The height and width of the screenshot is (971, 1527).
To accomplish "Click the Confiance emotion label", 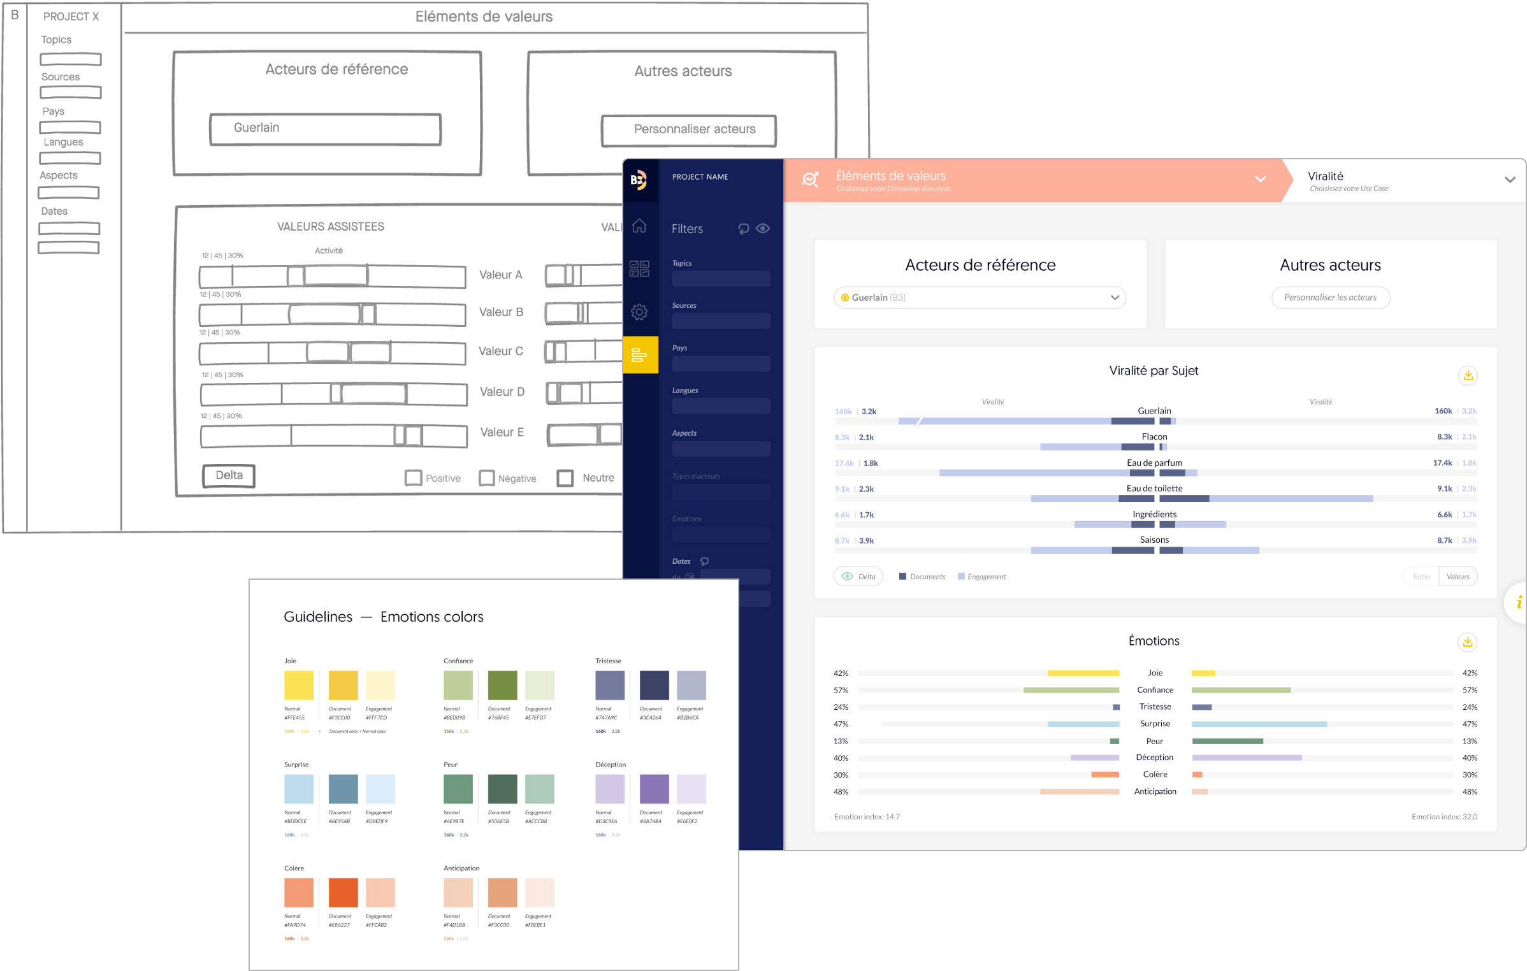I will coord(1154,690).
